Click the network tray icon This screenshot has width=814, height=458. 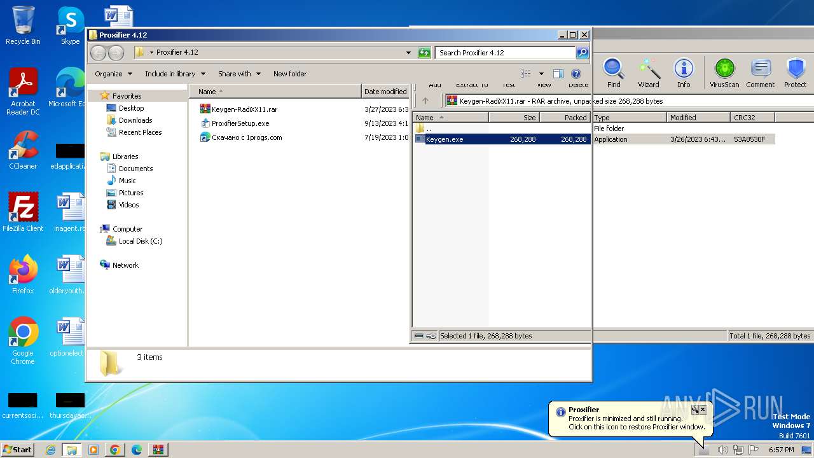(x=738, y=450)
